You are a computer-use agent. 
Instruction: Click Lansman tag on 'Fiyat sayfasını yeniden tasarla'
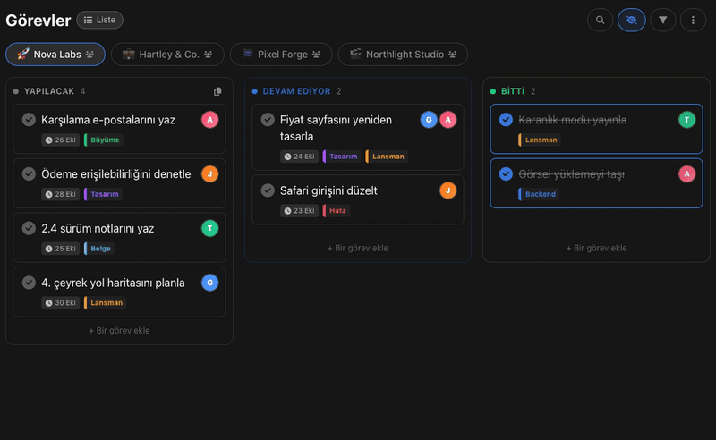pyautogui.click(x=387, y=157)
